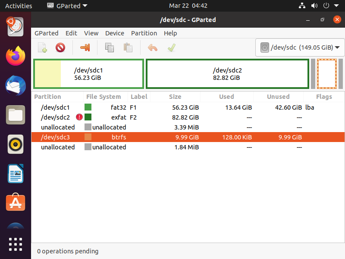Open Ubuntu Software from the dock
The height and width of the screenshot is (259, 345).
click(16, 202)
